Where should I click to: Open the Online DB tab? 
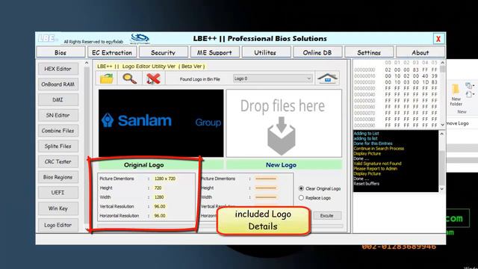coord(317,52)
